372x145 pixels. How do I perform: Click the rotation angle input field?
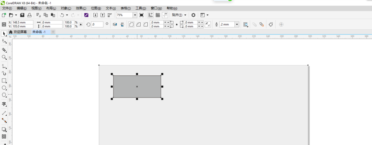point(97,24)
